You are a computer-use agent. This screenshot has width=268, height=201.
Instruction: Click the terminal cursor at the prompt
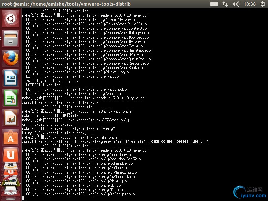click(23, 198)
